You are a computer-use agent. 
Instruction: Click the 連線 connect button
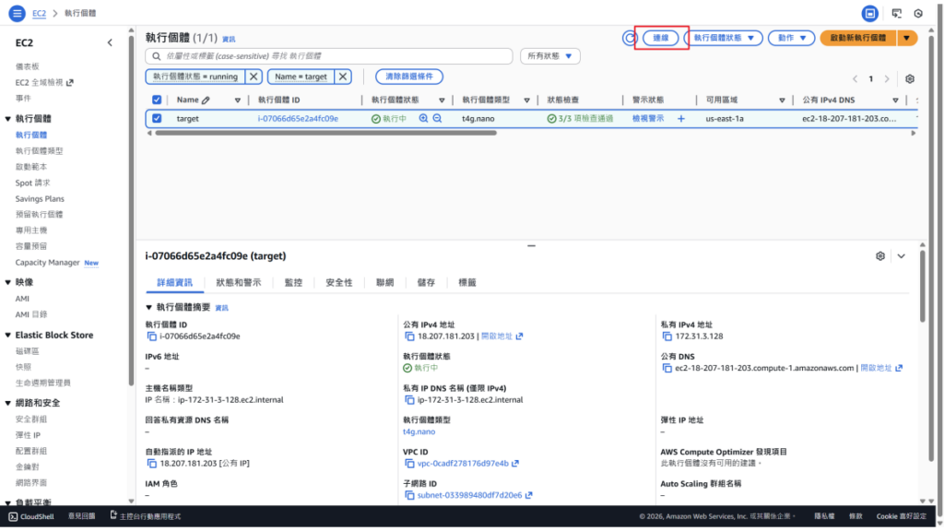coord(660,38)
